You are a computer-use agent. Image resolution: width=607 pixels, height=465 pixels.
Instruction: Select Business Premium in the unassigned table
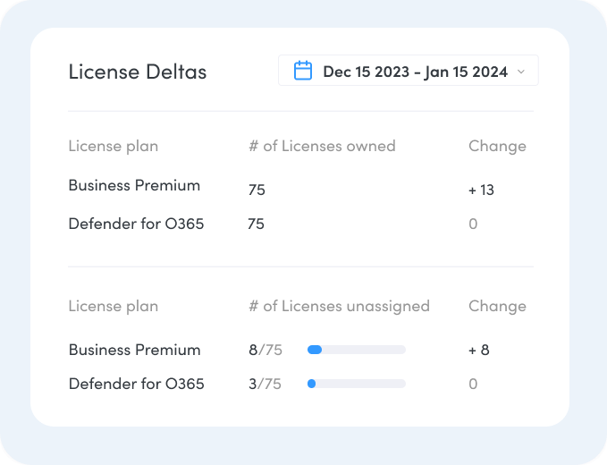pos(135,350)
